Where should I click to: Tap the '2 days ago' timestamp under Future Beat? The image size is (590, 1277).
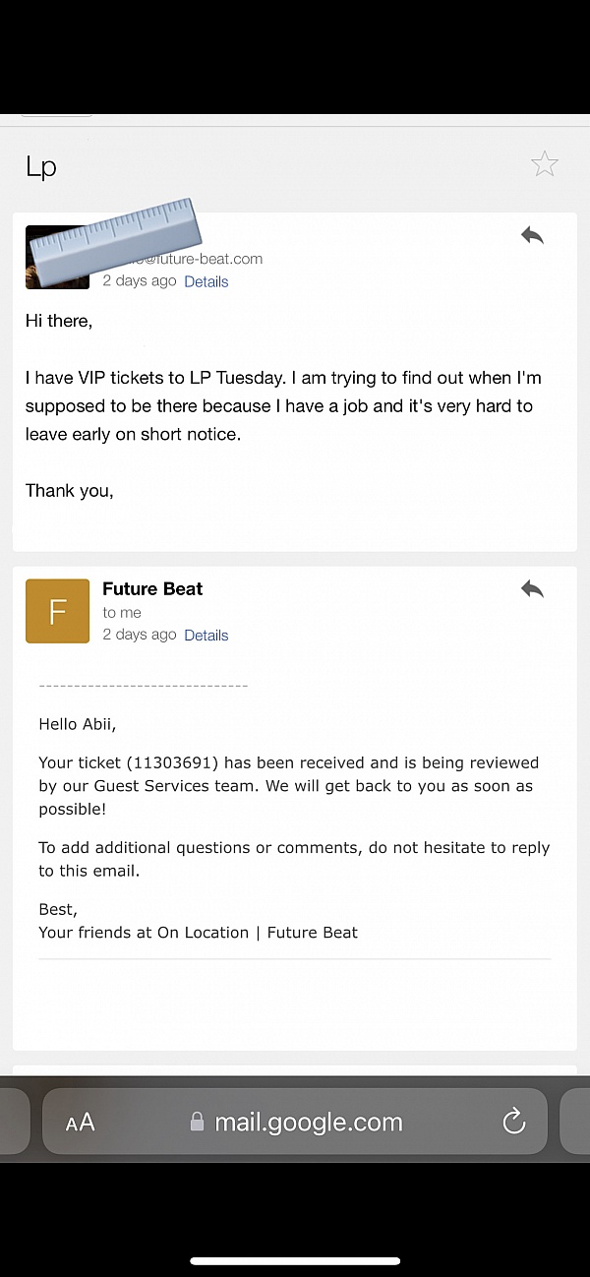140,636
